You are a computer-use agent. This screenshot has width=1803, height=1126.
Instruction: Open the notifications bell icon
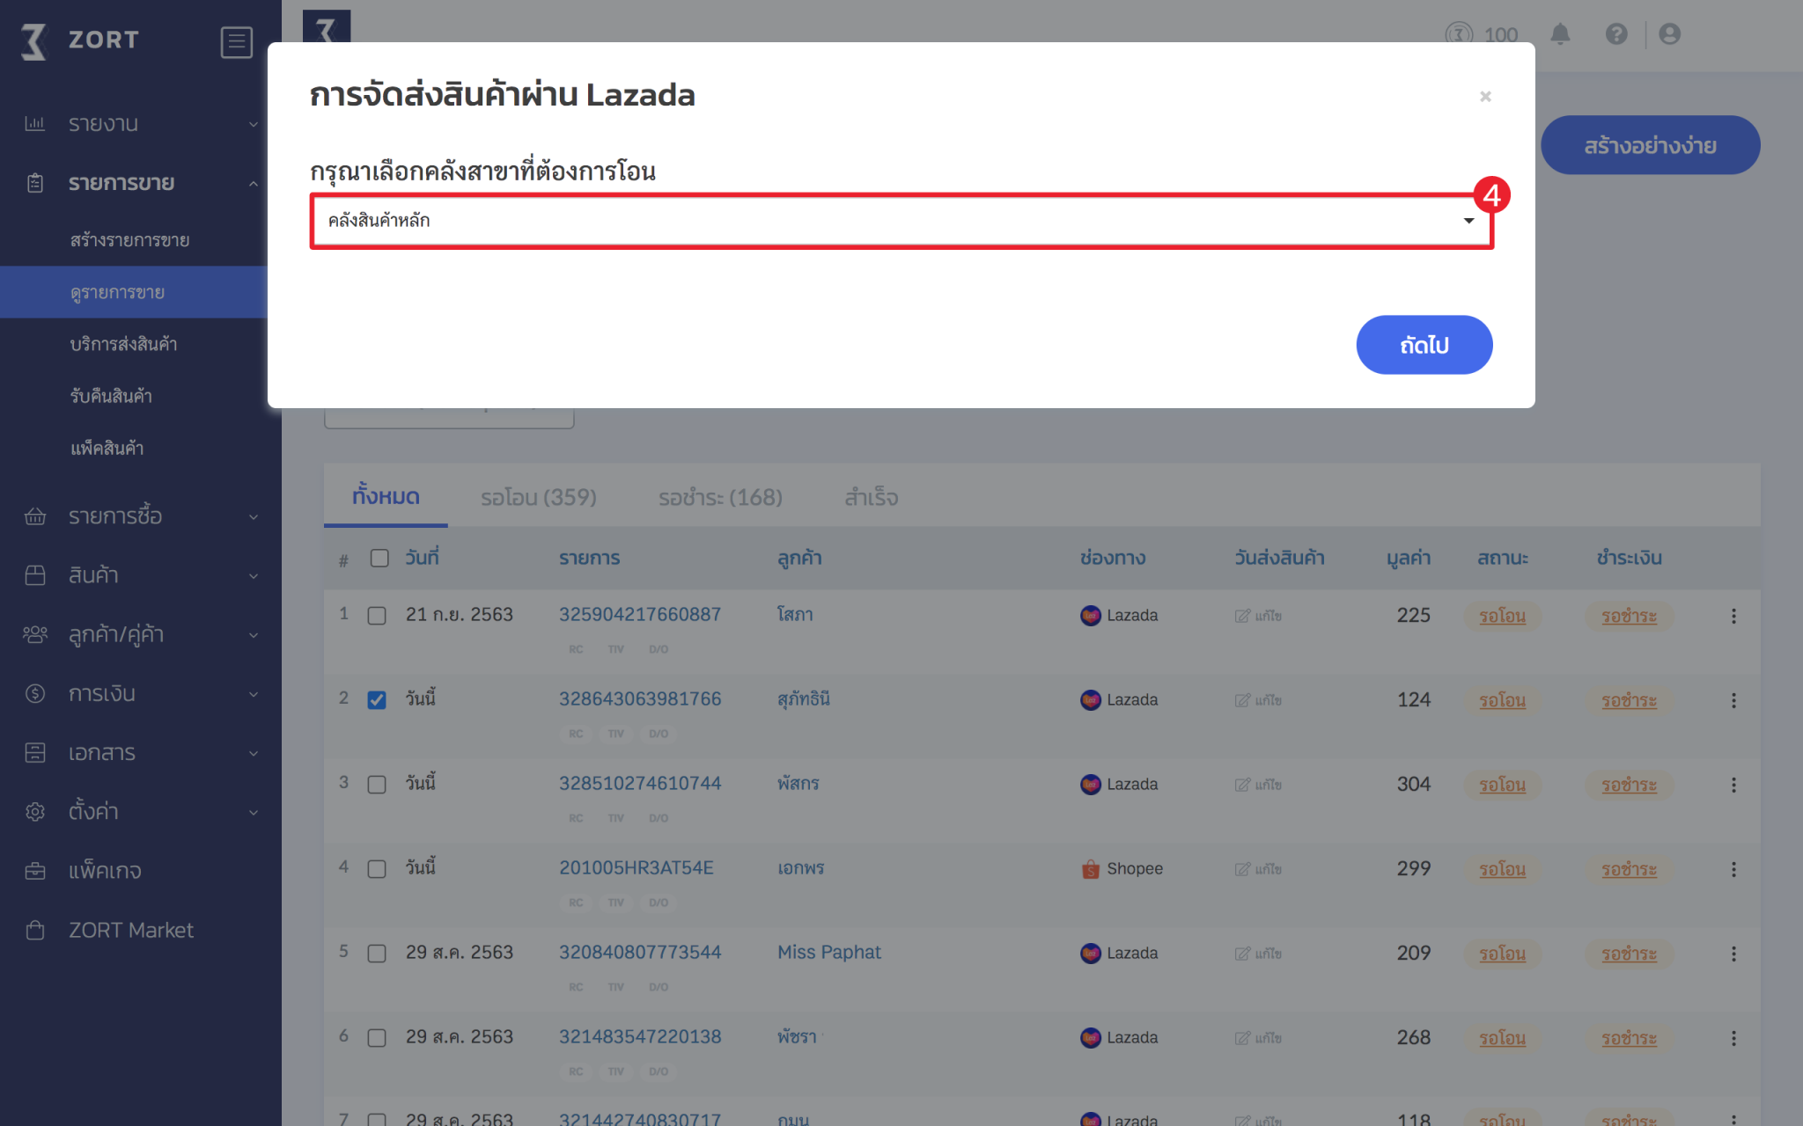(1560, 34)
